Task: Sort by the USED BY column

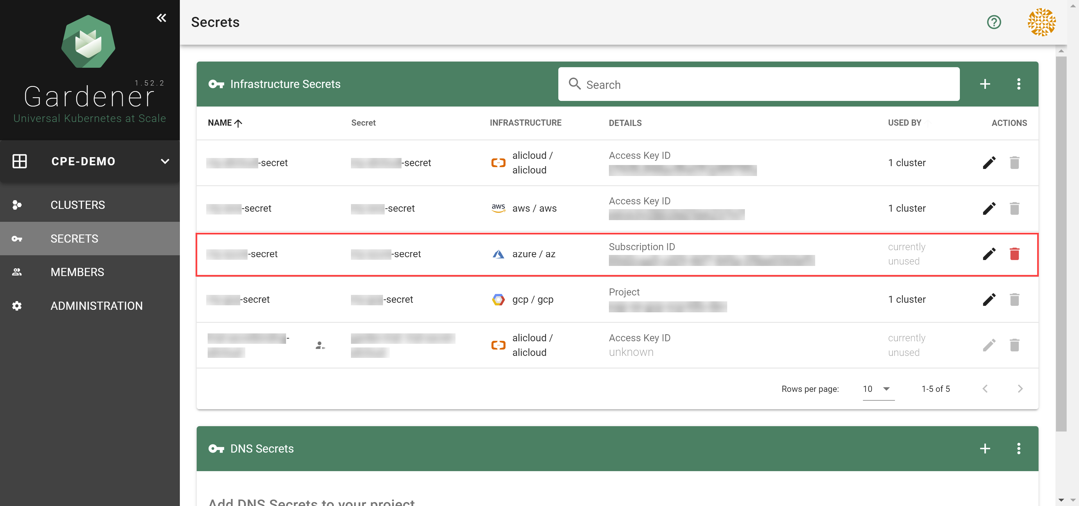Action: pyautogui.click(x=904, y=123)
